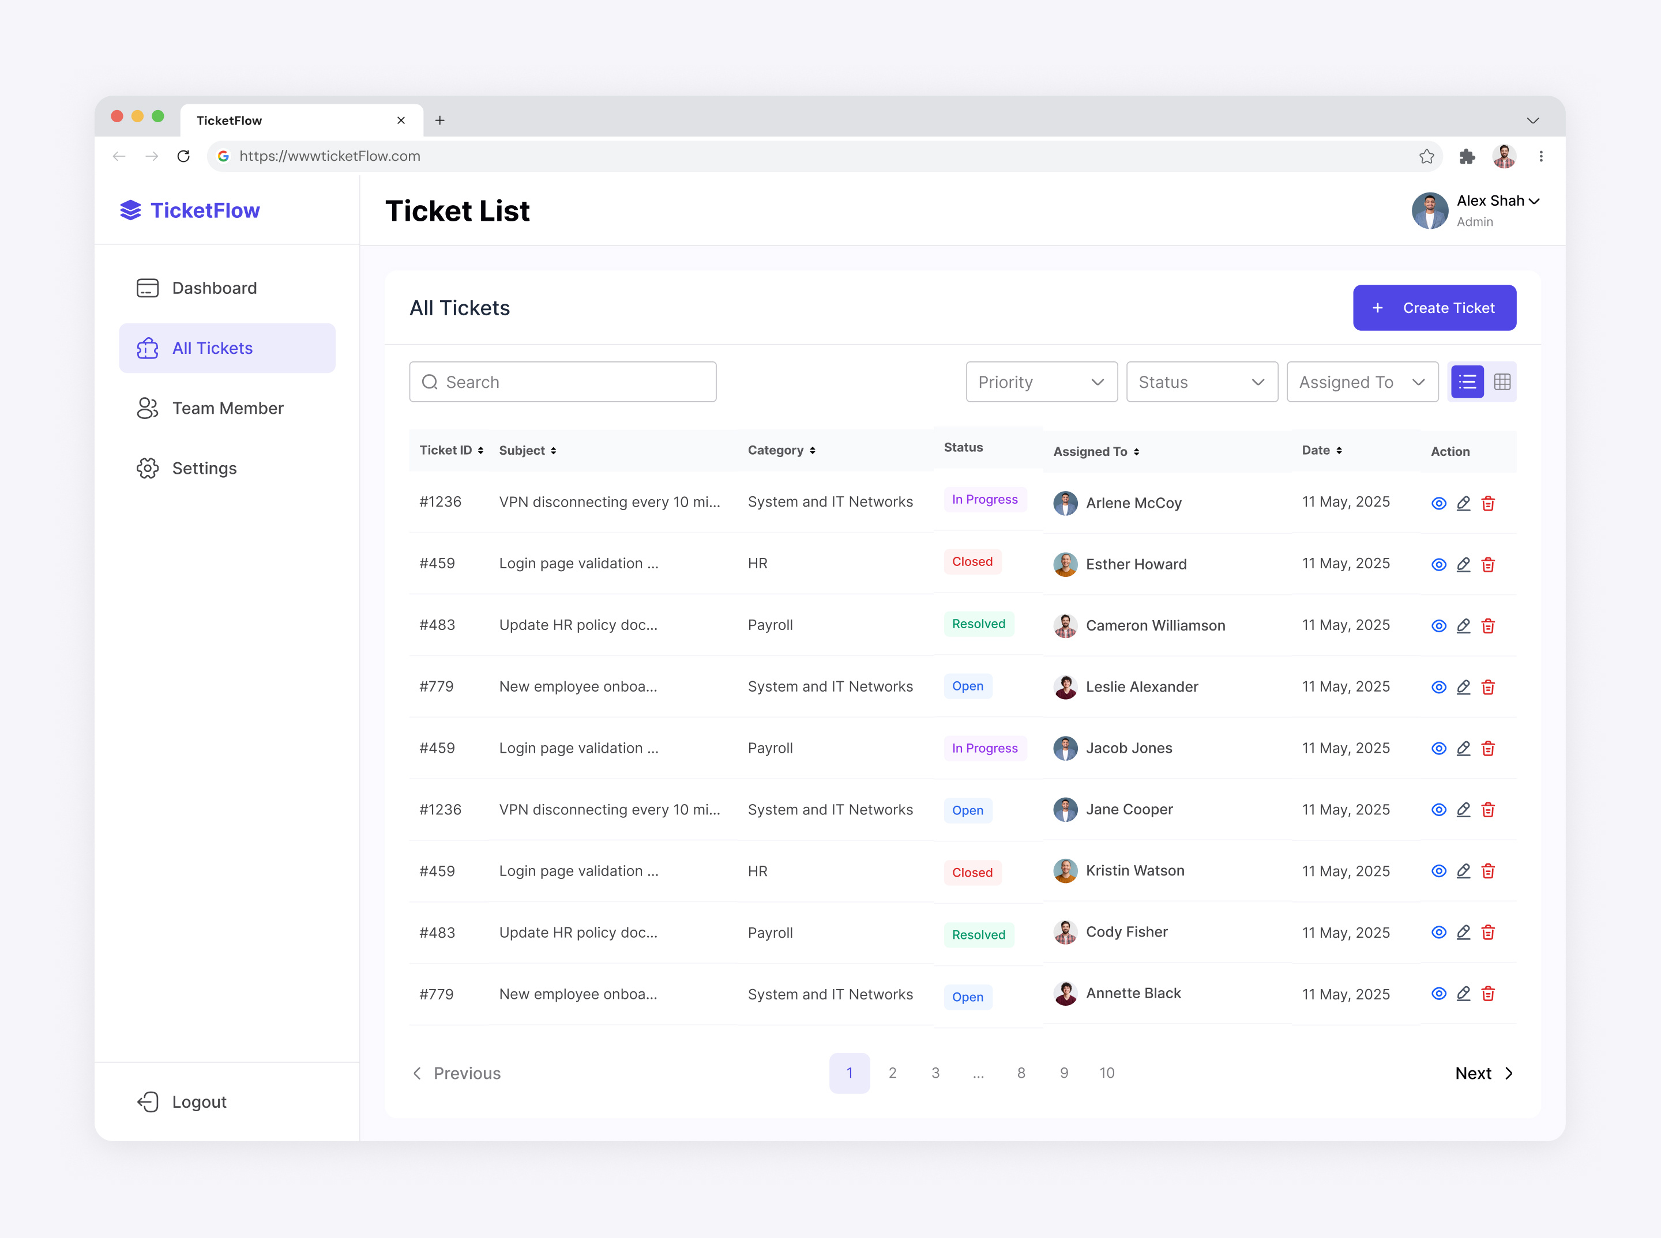
Task: Delete the ticket assigned to Jane Cooper
Action: coord(1488,810)
